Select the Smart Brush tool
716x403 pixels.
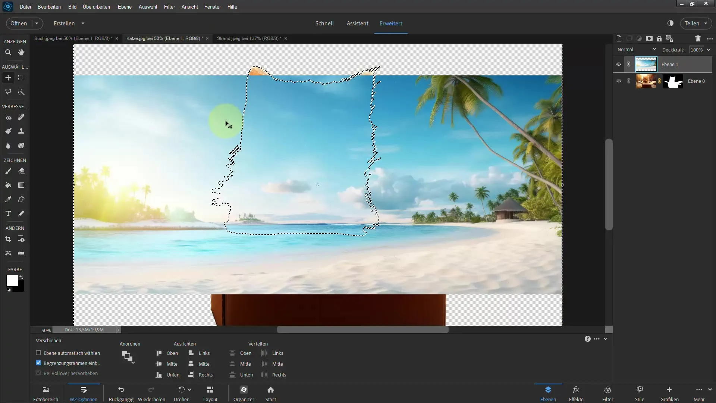[8, 131]
